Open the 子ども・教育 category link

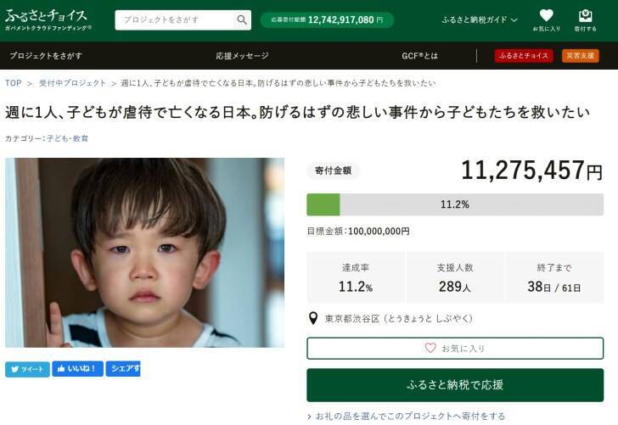67,138
